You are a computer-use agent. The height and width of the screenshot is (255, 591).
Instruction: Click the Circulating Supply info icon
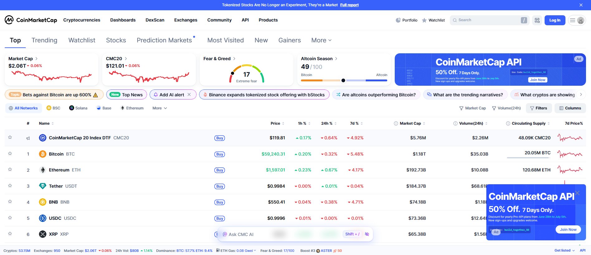pyautogui.click(x=508, y=123)
